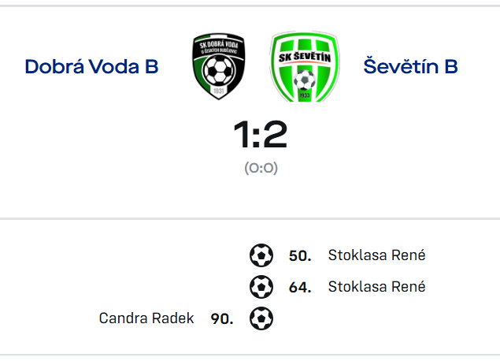Viewport: 500px width, 361px height.
Task: Open the Ševětín B team page
Action: pos(411,65)
